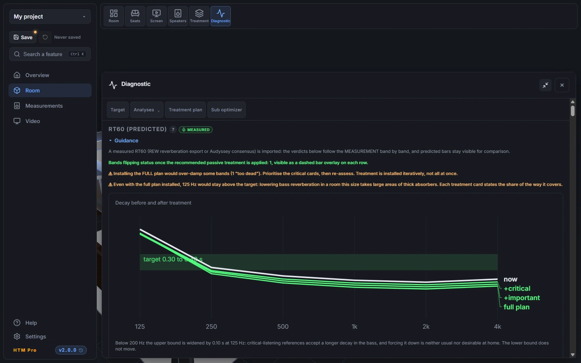This screenshot has width=581, height=363.
Task: Click the "+important" chart legend label
Action: (x=522, y=298)
